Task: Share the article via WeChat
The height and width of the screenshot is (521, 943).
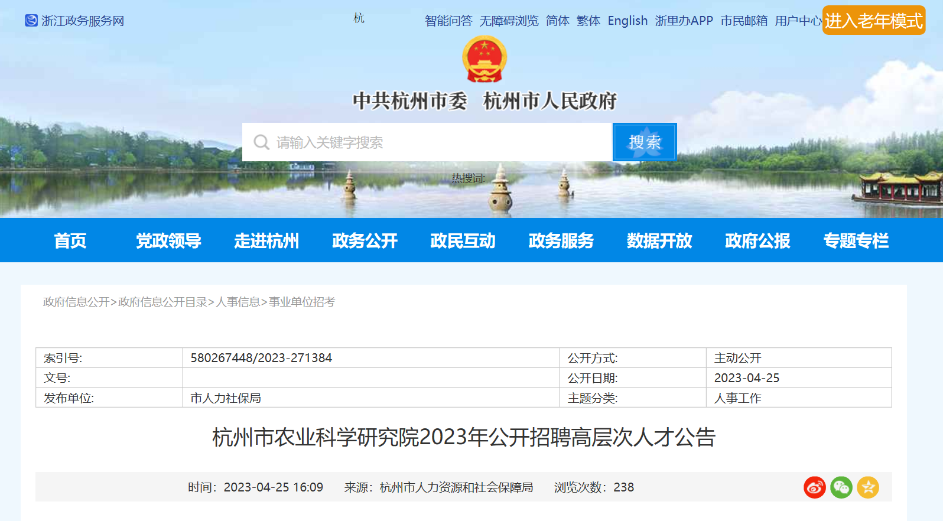Action: (x=841, y=487)
